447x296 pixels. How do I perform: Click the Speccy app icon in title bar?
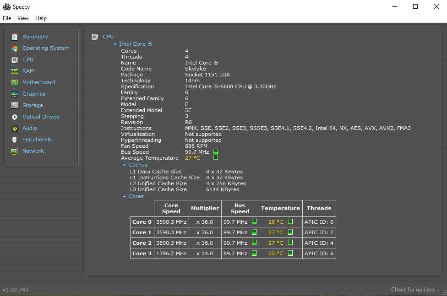(6, 6)
